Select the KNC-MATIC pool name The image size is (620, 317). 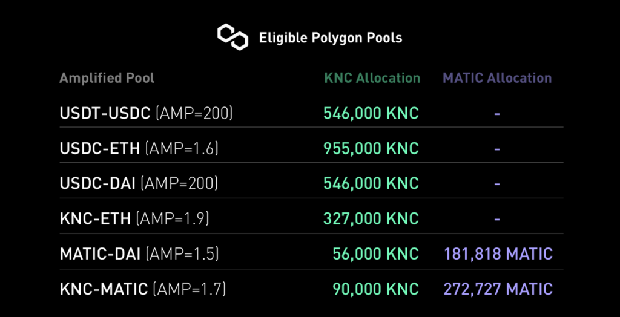[104, 290]
